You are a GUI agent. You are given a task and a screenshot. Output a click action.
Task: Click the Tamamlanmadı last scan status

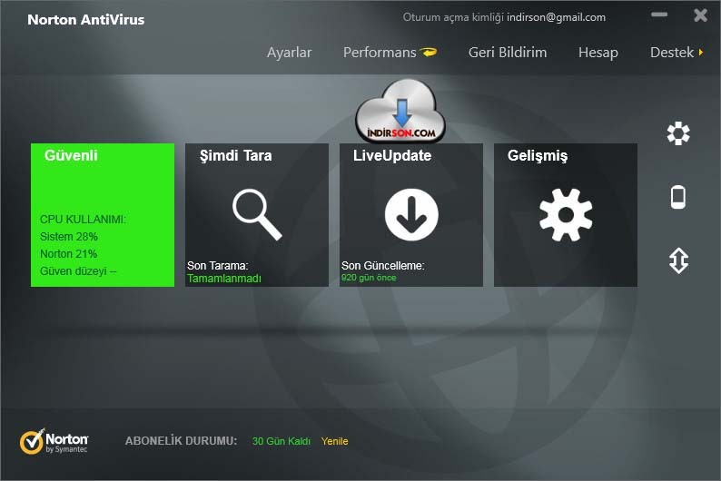tap(224, 279)
